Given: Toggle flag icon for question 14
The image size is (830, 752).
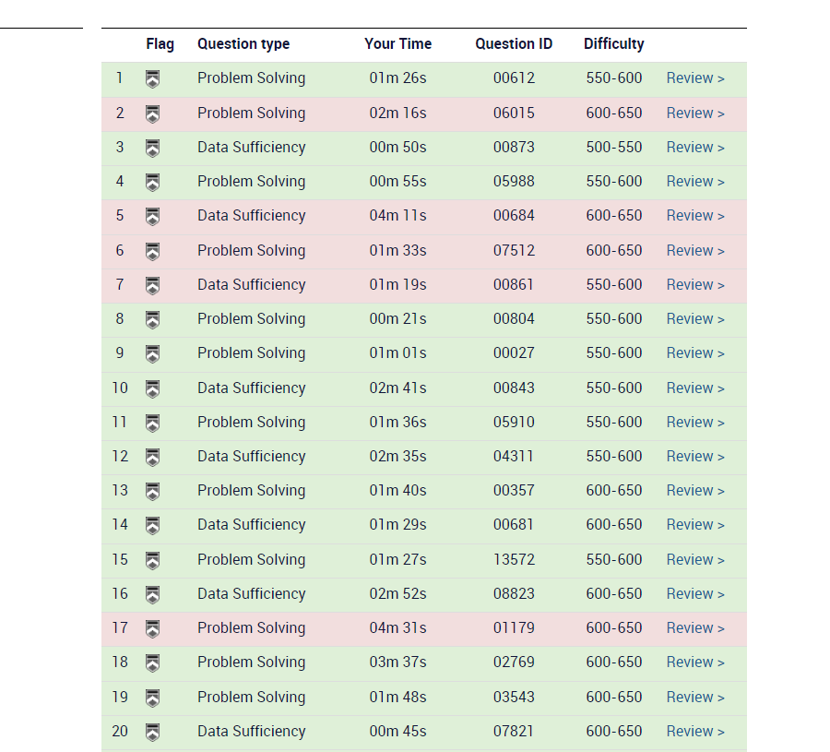Looking at the screenshot, I should click(x=153, y=525).
